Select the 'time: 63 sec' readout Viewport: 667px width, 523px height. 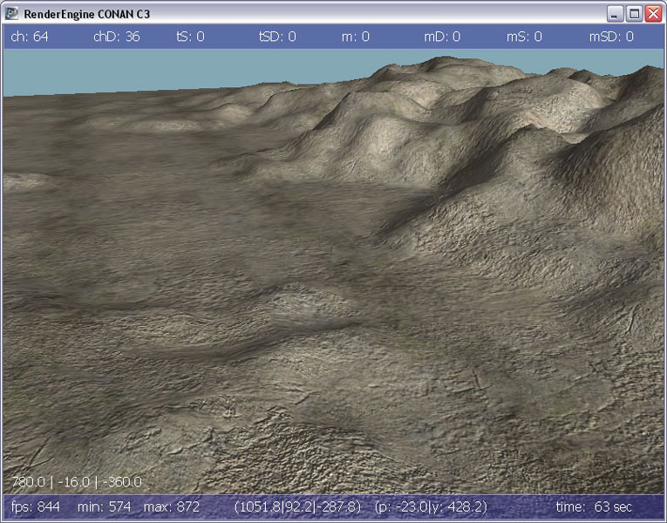tap(595, 506)
